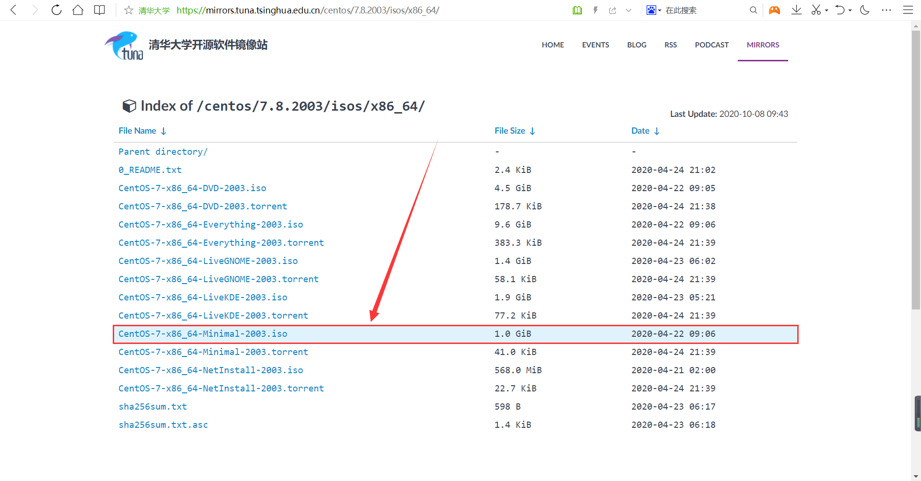Open sha256sum.txt

153,407
